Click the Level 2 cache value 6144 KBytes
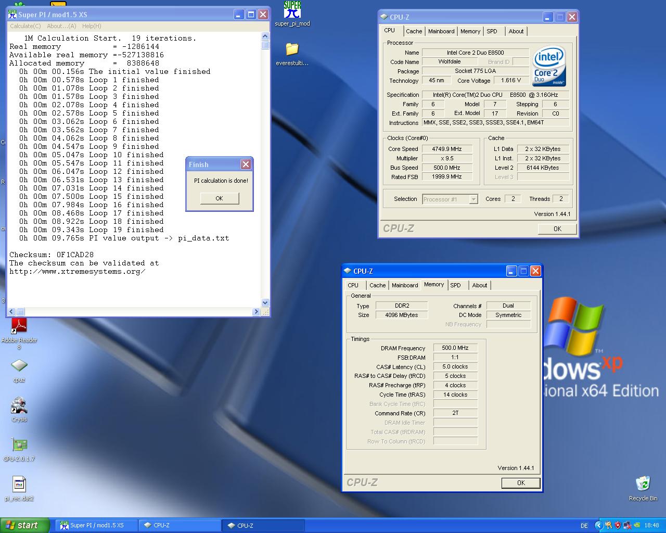This screenshot has width=666, height=533. click(543, 168)
